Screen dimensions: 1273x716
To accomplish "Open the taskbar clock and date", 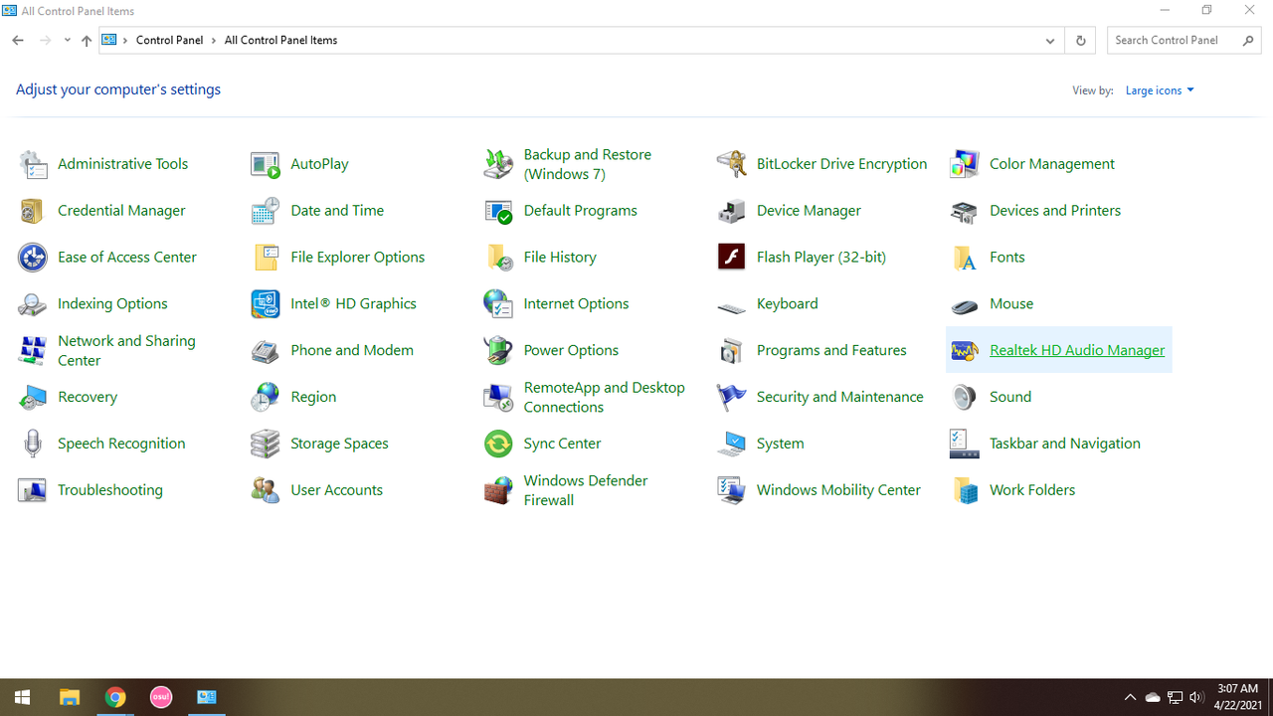I will point(1237,697).
